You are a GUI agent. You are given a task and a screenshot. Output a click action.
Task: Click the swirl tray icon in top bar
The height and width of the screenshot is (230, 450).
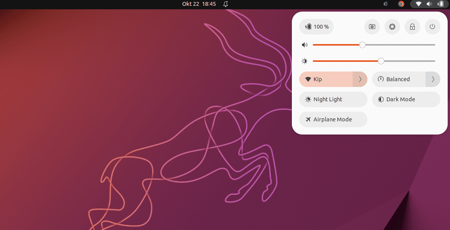click(x=386, y=4)
